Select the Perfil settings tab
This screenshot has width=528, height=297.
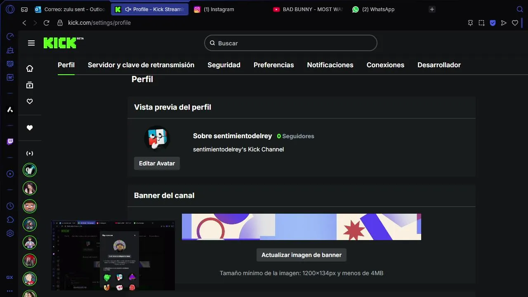[x=66, y=65]
